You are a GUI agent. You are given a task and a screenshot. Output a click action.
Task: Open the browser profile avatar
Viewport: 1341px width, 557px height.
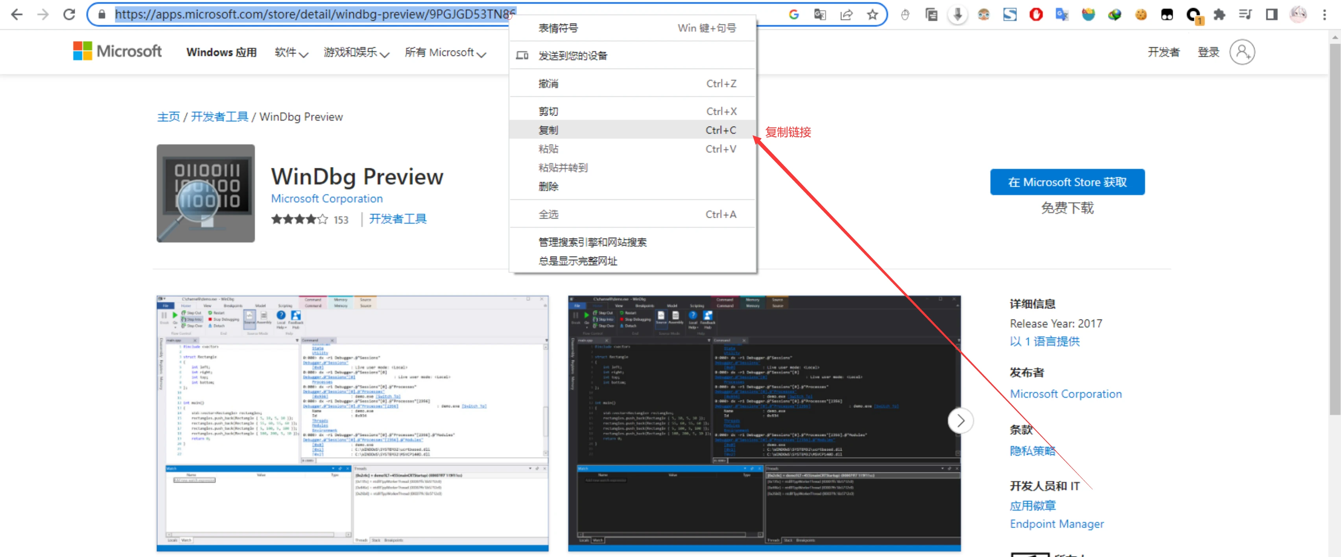[1298, 15]
